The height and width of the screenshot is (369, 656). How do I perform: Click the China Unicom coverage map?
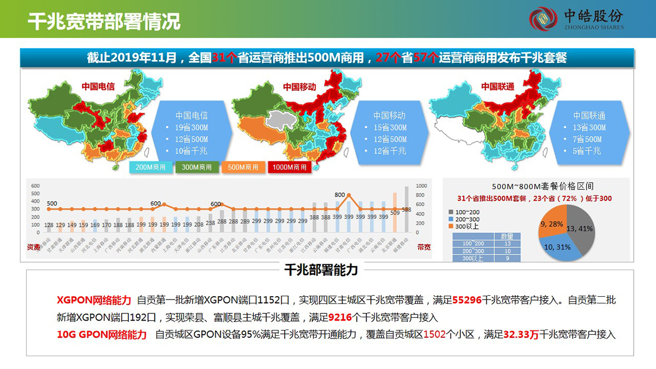click(x=494, y=119)
